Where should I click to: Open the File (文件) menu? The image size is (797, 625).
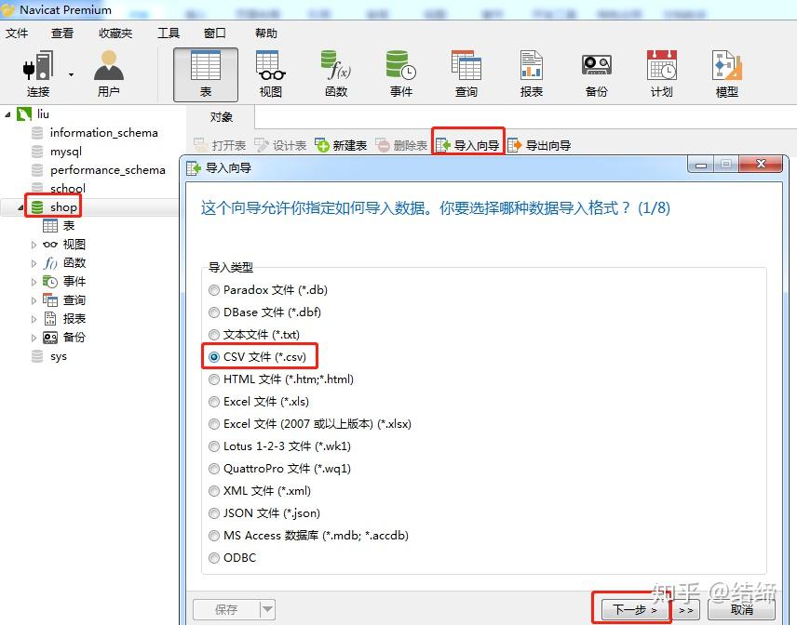(16, 33)
